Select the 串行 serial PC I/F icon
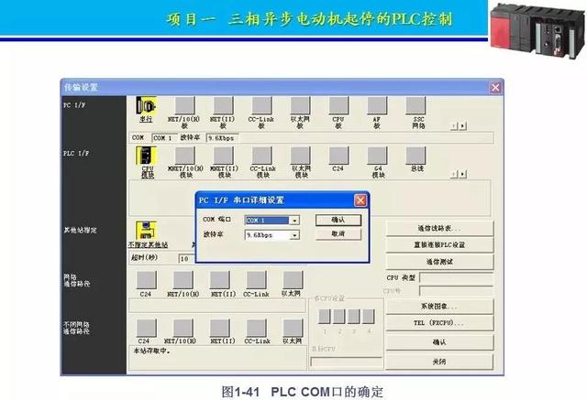The image size is (587, 400). pos(146,108)
